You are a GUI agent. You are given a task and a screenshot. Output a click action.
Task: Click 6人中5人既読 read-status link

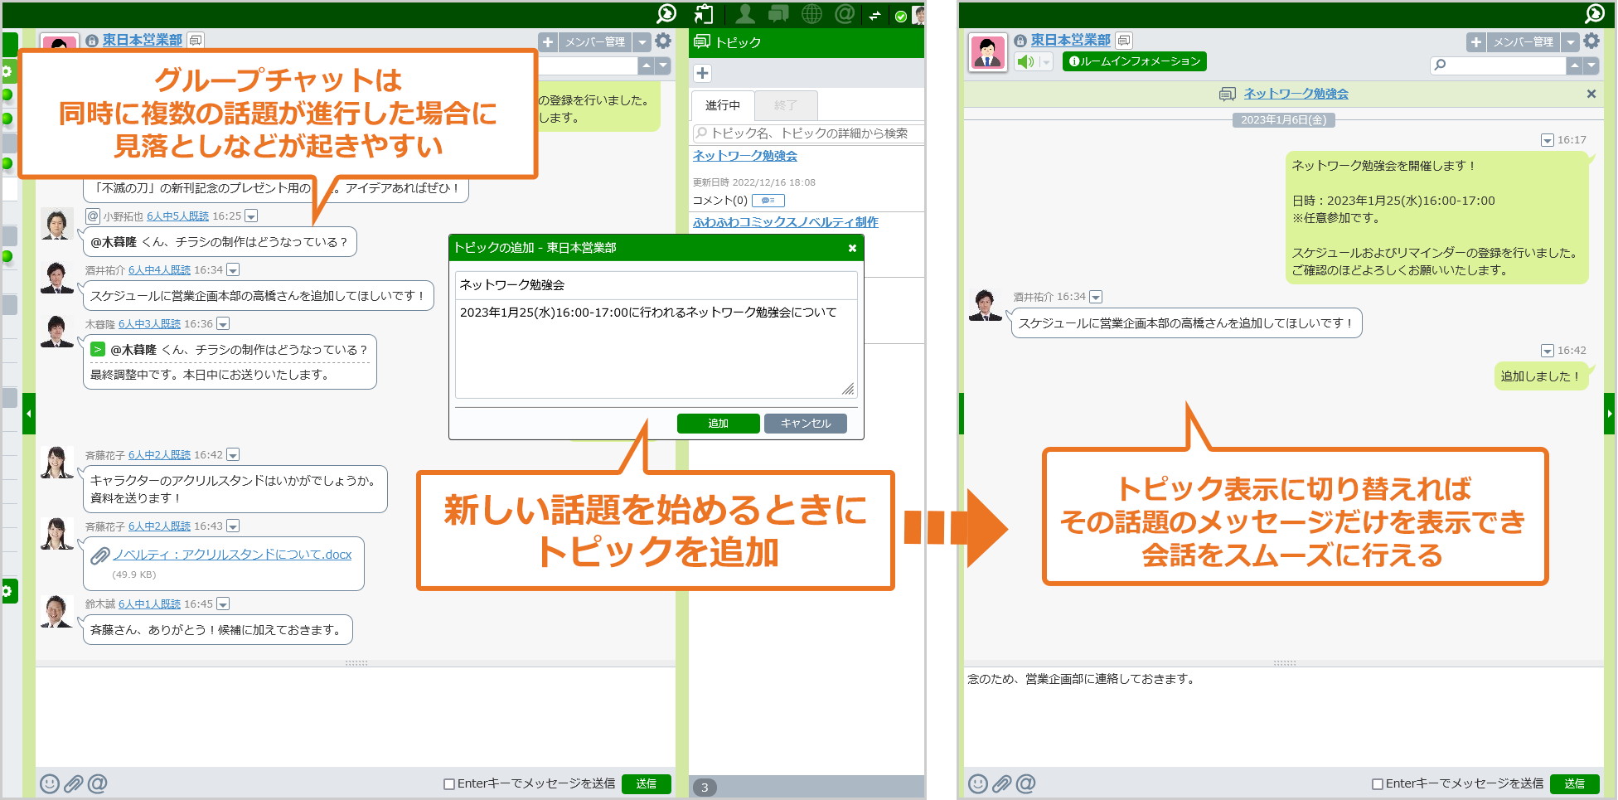177,216
